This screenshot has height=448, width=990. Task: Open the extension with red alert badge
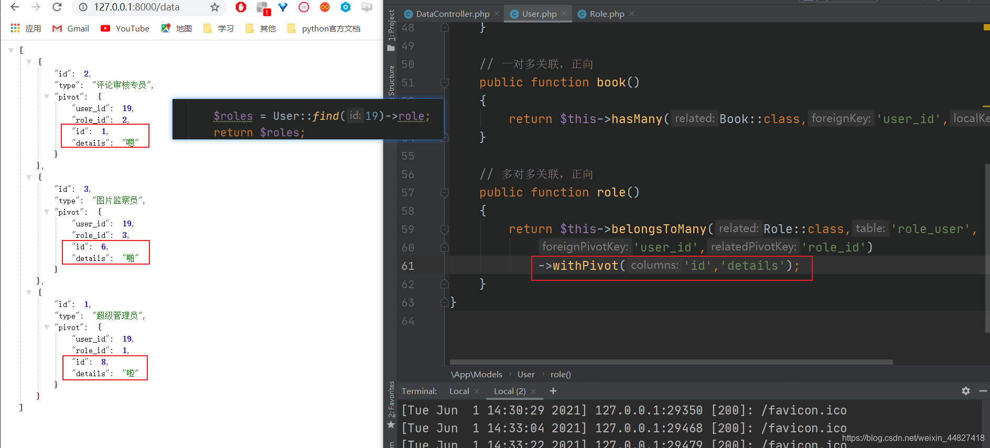coord(263,8)
